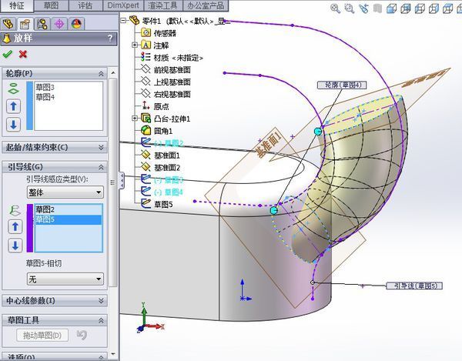
Task: Select the shaded display cube icon
Action: pos(406,8)
